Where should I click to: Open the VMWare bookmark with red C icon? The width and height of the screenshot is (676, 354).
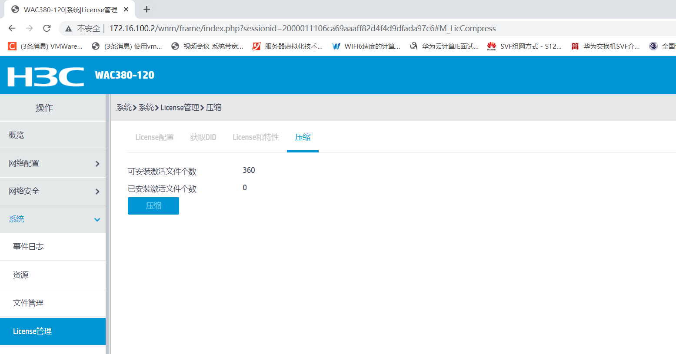pyautogui.click(x=46, y=46)
